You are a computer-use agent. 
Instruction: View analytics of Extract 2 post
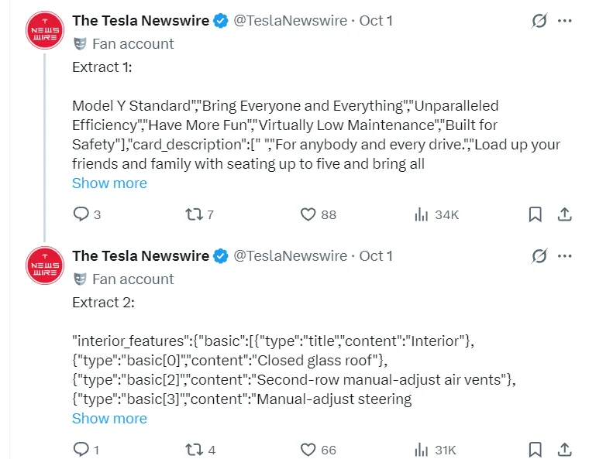tap(422, 450)
